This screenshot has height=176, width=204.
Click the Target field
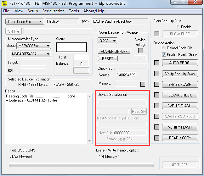pos(34,63)
